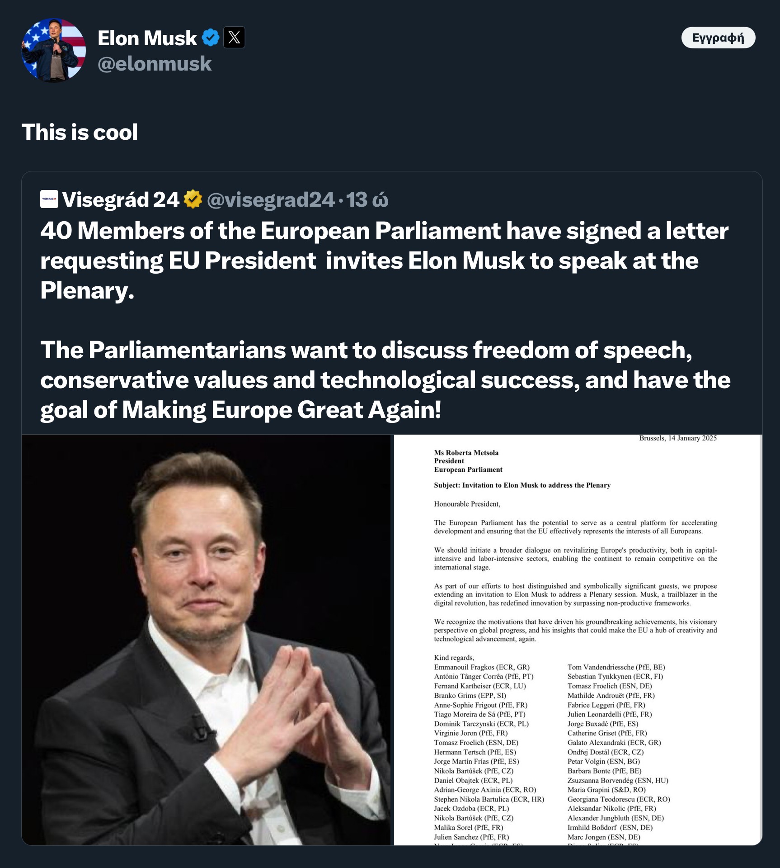
Task: Click the "Brussels, 14 January 2025" date
Action: coord(677,438)
